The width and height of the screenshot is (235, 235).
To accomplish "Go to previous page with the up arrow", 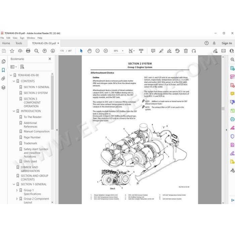I will tap(45, 51).
